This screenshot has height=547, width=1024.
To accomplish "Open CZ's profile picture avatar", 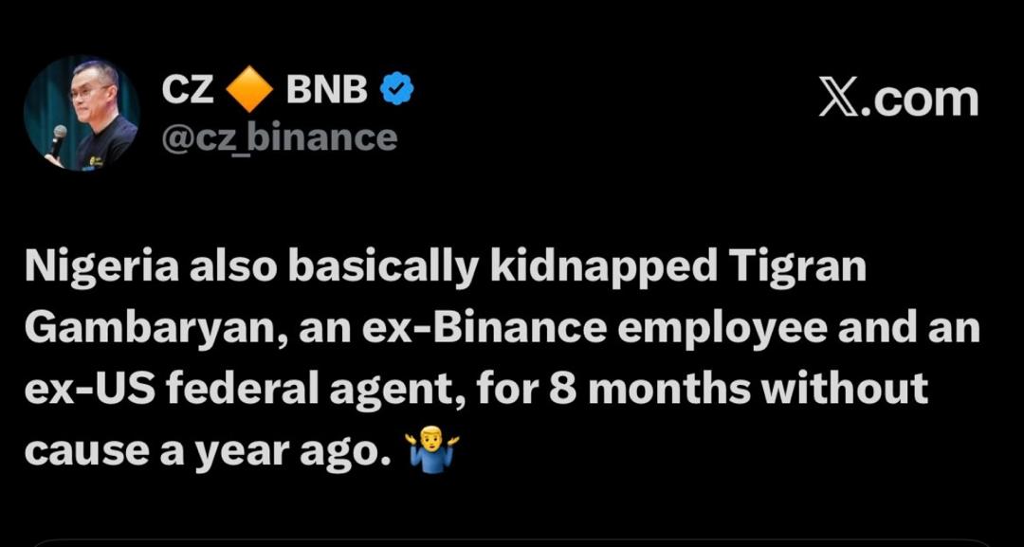I will pyautogui.click(x=81, y=114).
